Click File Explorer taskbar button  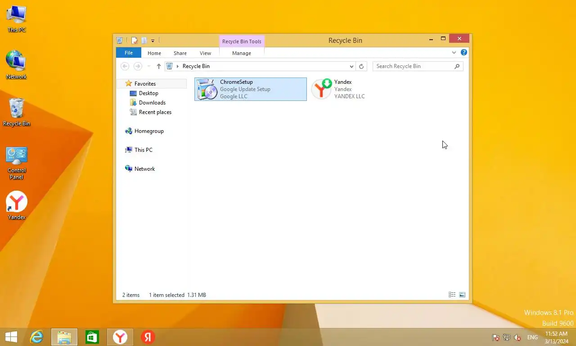[x=64, y=337]
